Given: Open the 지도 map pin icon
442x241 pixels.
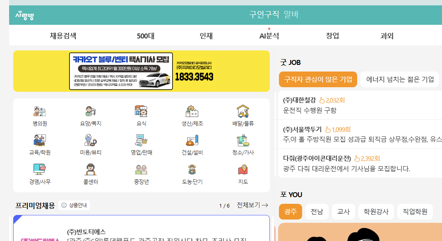Looking at the screenshot, I should tap(243, 169).
